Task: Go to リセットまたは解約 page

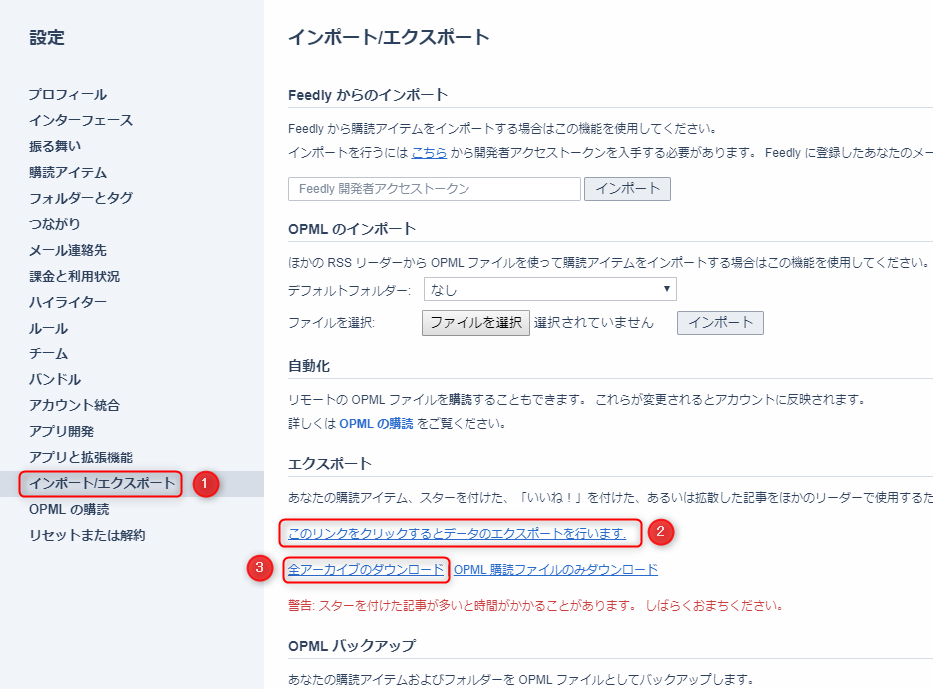Action: pos(87,535)
